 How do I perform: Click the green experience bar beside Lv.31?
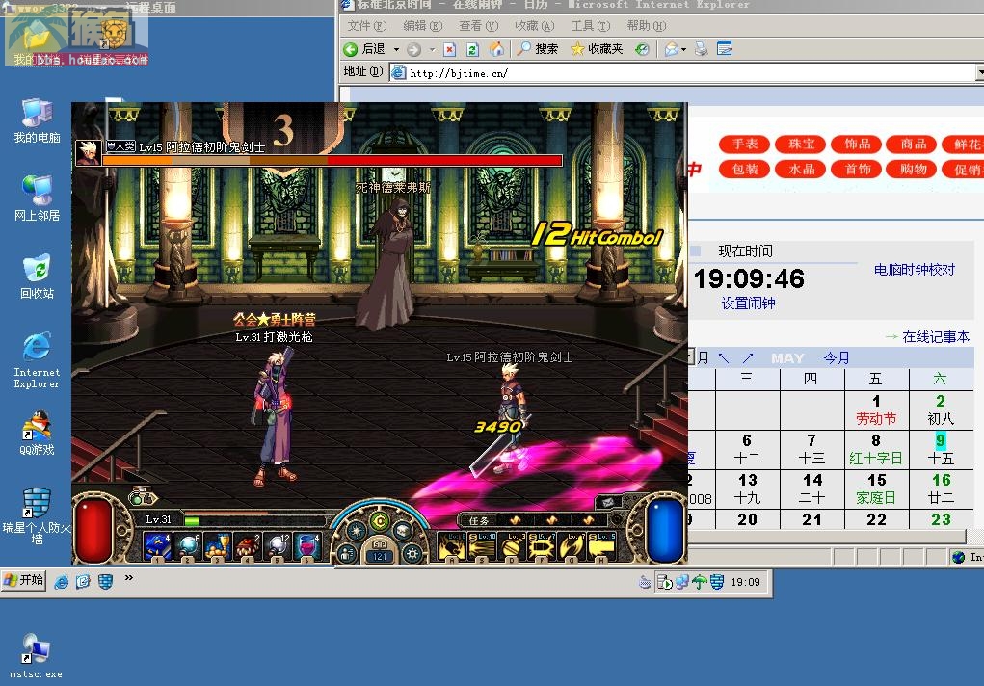[192, 521]
